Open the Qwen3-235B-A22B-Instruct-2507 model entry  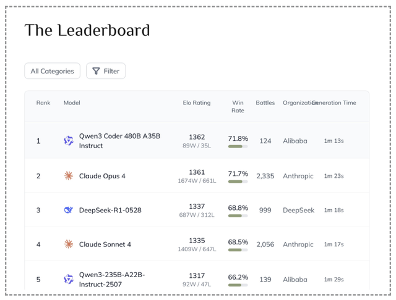coord(112,280)
